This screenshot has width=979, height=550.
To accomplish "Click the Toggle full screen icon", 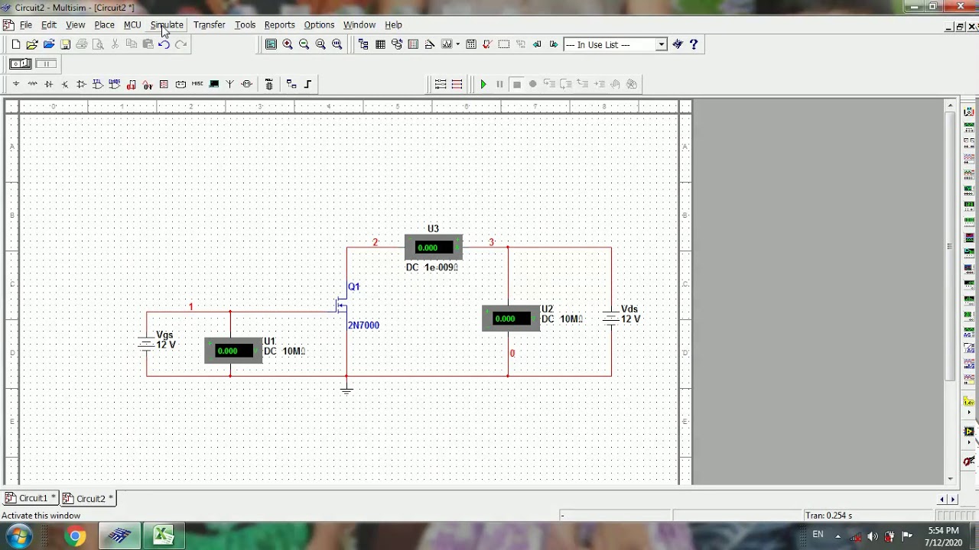I will [x=271, y=44].
